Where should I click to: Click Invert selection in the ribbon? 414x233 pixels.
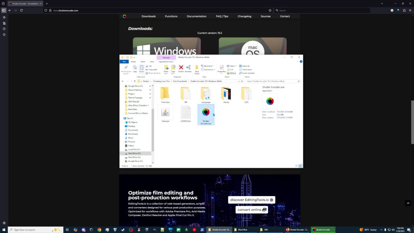pos(247,73)
